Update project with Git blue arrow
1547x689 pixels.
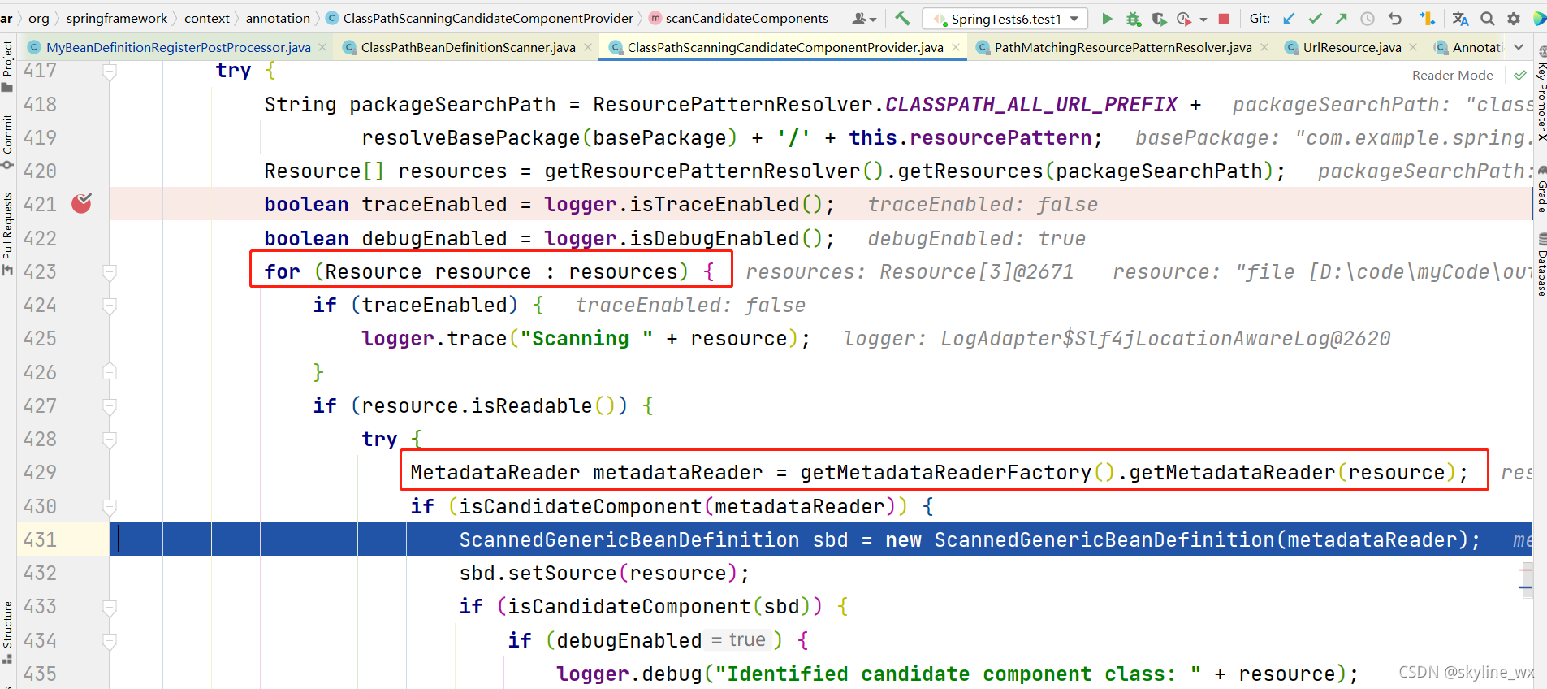pos(1289,18)
